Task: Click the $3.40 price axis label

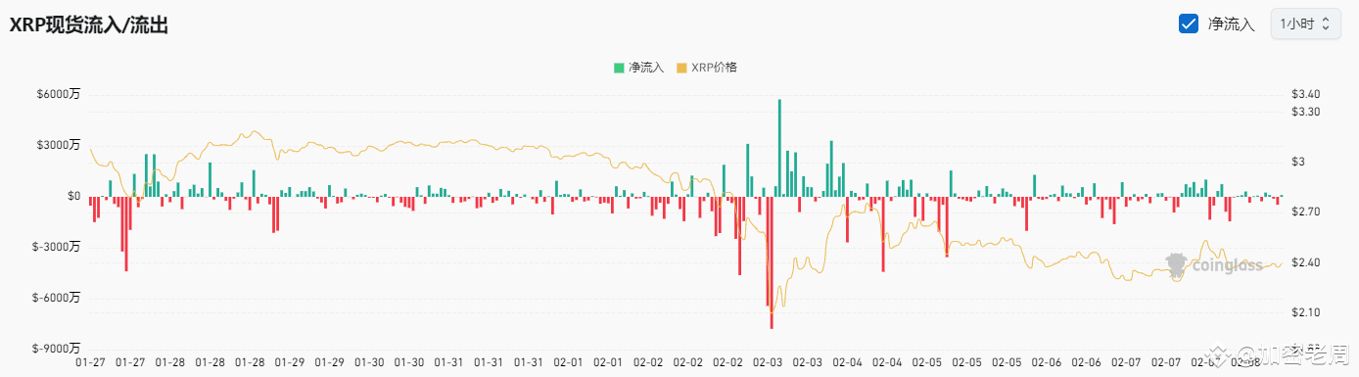Action: tap(1307, 94)
